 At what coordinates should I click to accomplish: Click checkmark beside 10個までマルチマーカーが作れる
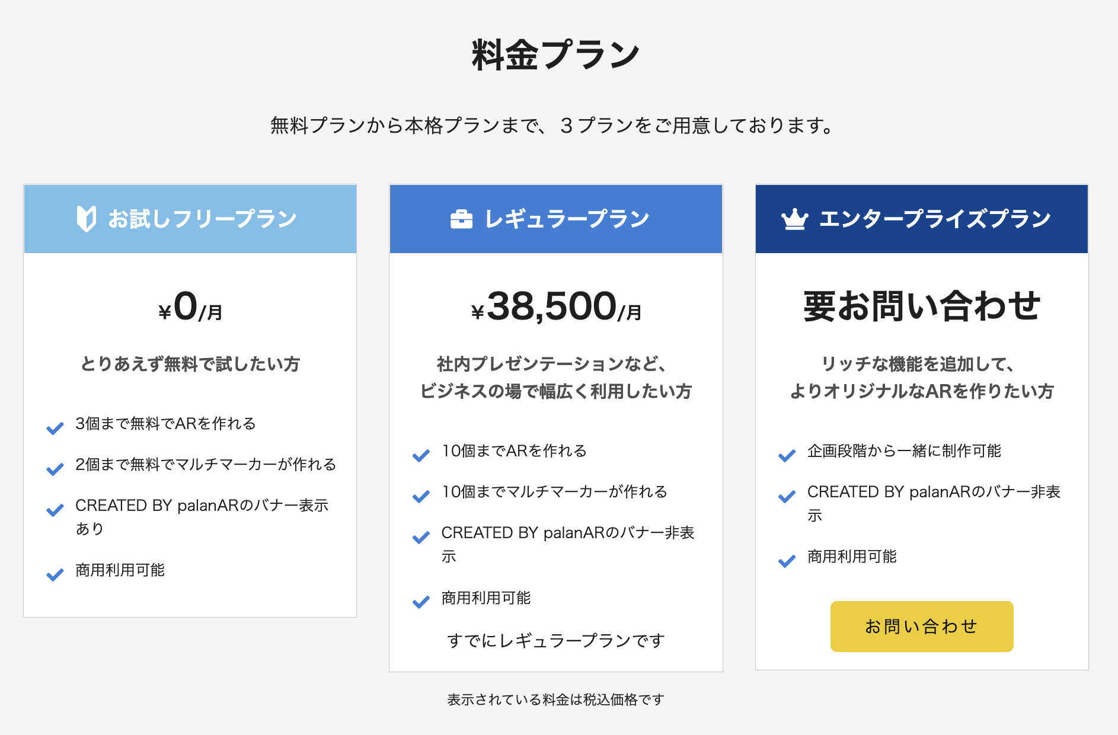421,496
